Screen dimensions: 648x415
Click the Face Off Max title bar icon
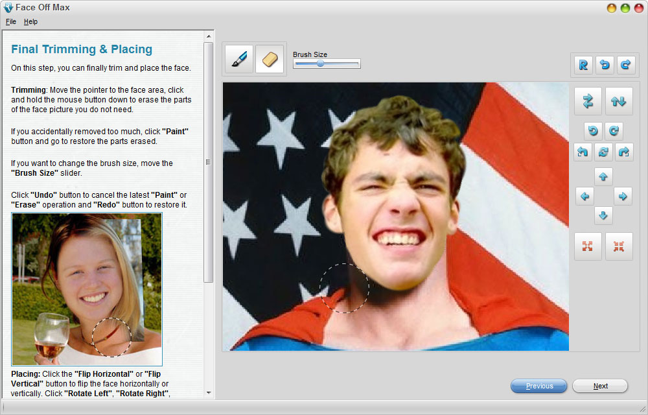point(8,7)
